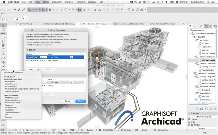218x135 pixels.
Task: Open the Document menu
Action: (57, 2)
